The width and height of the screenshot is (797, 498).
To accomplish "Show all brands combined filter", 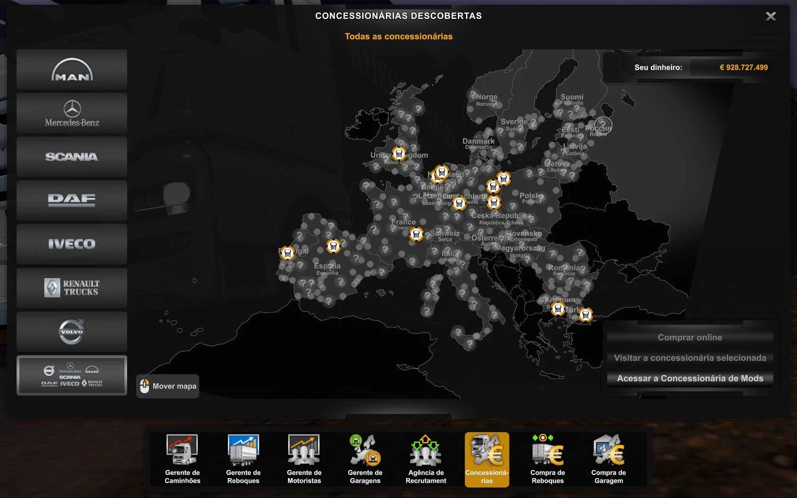I will (72, 376).
